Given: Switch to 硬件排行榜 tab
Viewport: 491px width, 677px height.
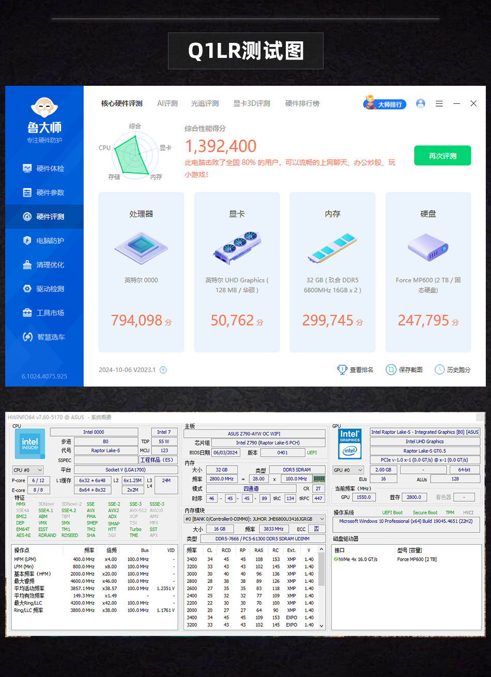Looking at the screenshot, I should coord(302,103).
